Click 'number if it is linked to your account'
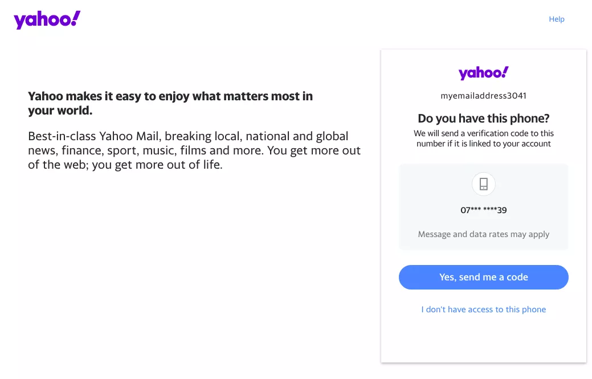 coord(483,144)
